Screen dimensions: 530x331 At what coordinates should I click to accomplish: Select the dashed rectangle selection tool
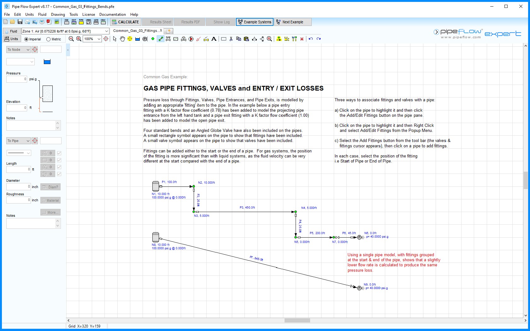(224, 39)
